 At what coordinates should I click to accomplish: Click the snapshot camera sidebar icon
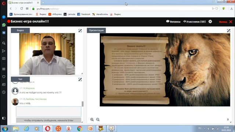click(4, 59)
